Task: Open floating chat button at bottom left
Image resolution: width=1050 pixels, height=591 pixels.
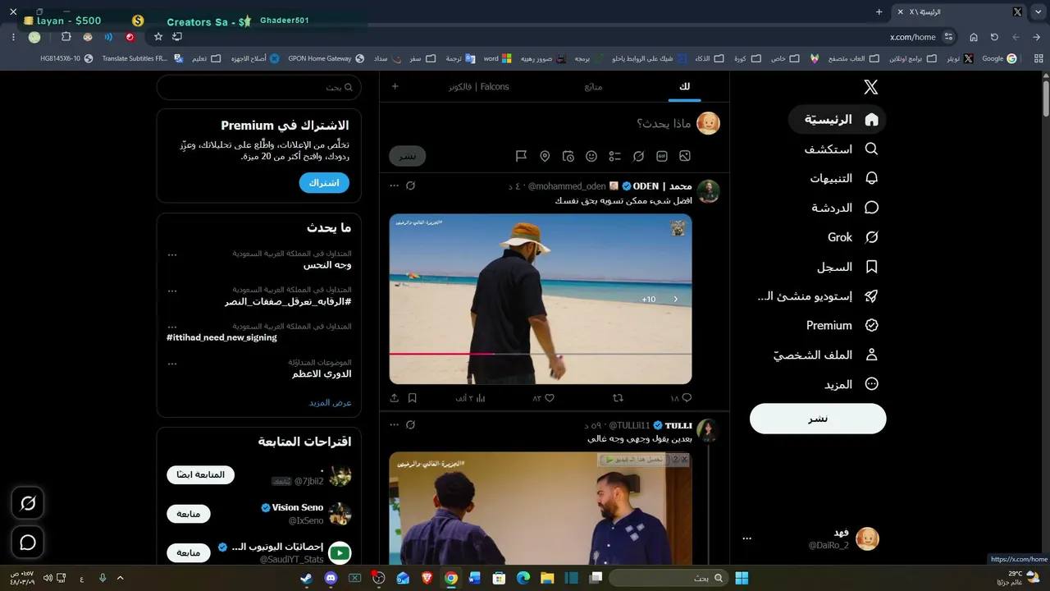Action: [x=28, y=543]
